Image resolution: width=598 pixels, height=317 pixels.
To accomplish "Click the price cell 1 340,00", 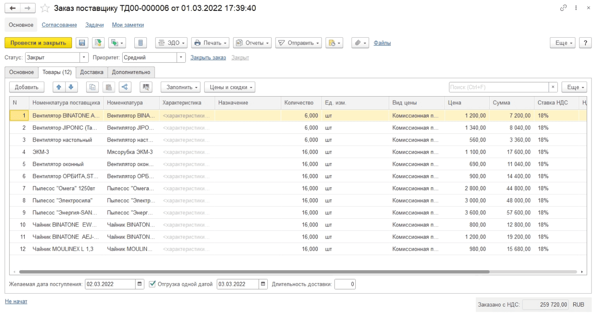I will tap(467, 128).
